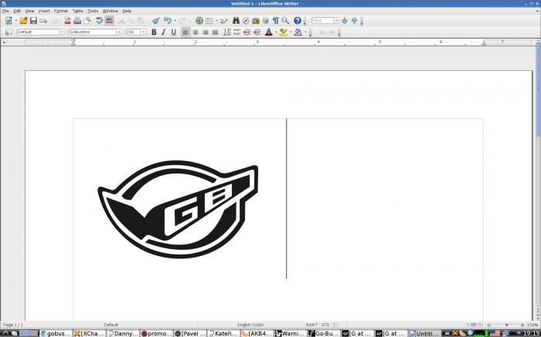Apply the Font Color swatch
Viewport: 541px width, 337px height.
coord(269,32)
